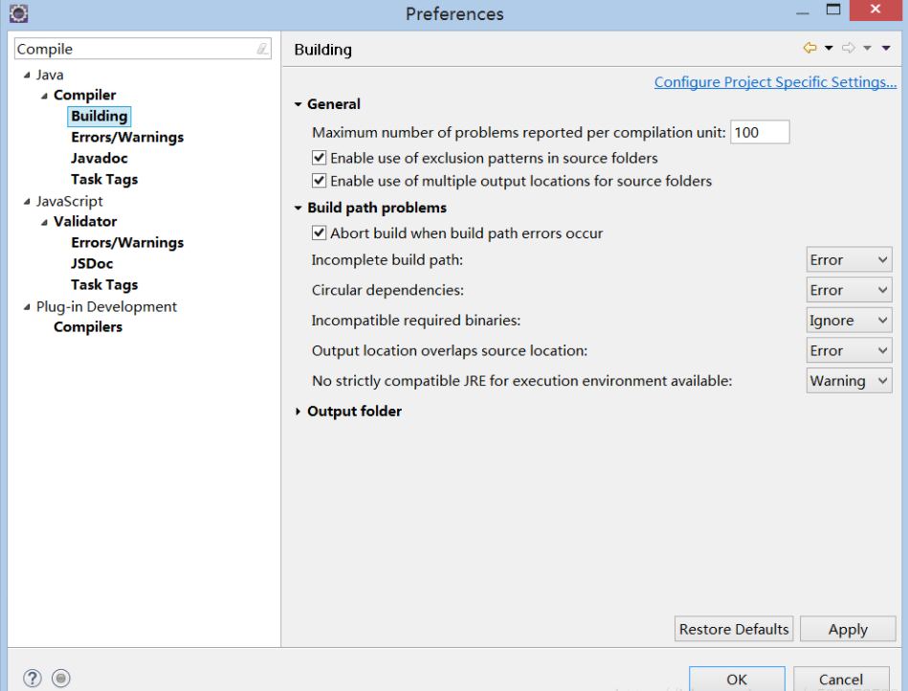
Task: Click the maximum problems field showing 100
Action: pyautogui.click(x=760, y=132)
